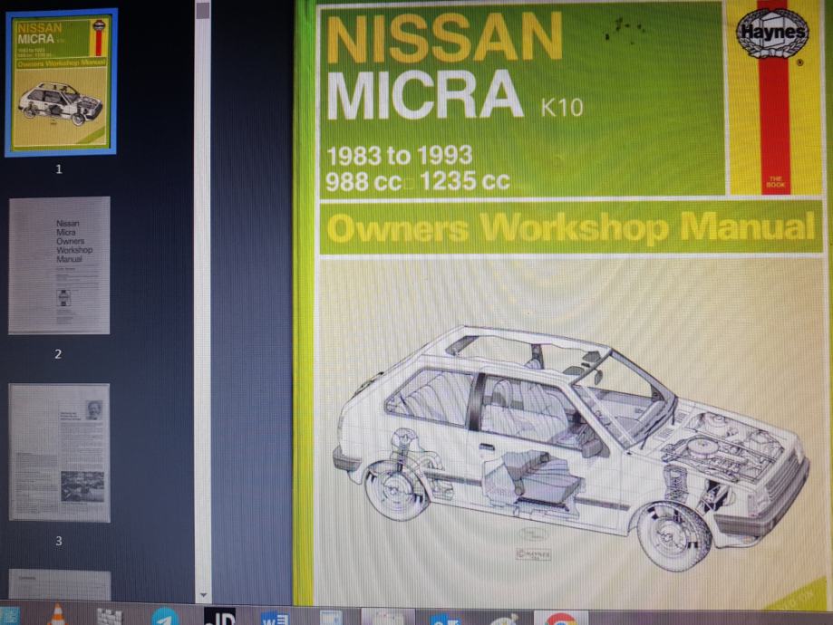Switch to Microsoft Word in the taskbar
This screenshot has width=833, height=625.
[275, 618]
